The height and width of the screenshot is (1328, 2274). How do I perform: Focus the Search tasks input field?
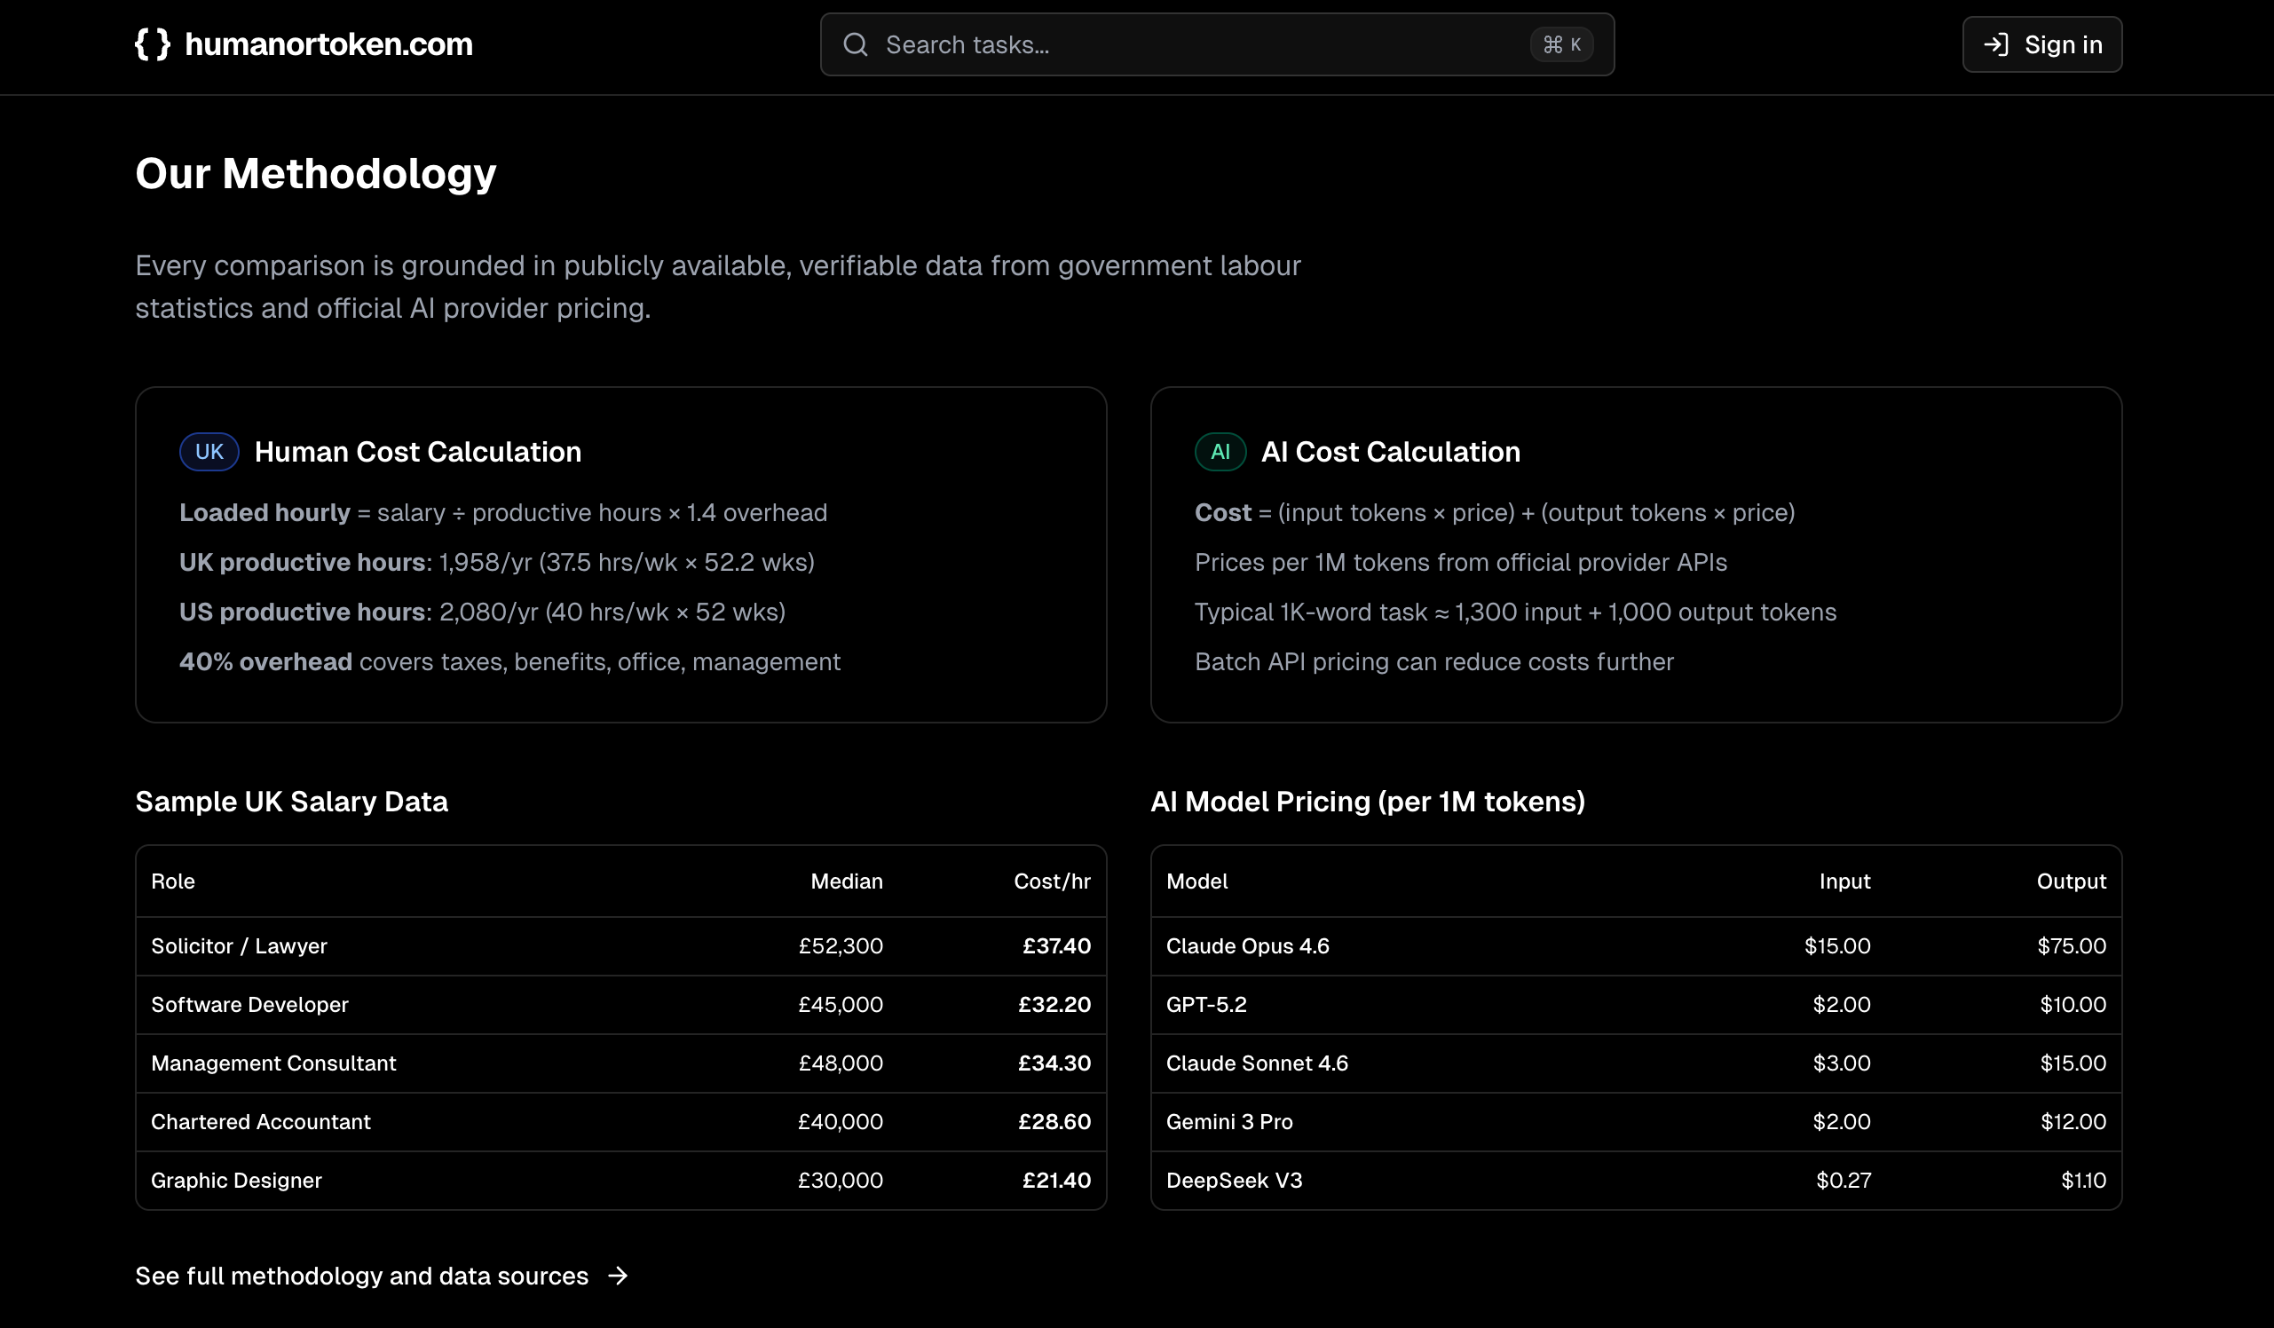tap(1191, 44)
